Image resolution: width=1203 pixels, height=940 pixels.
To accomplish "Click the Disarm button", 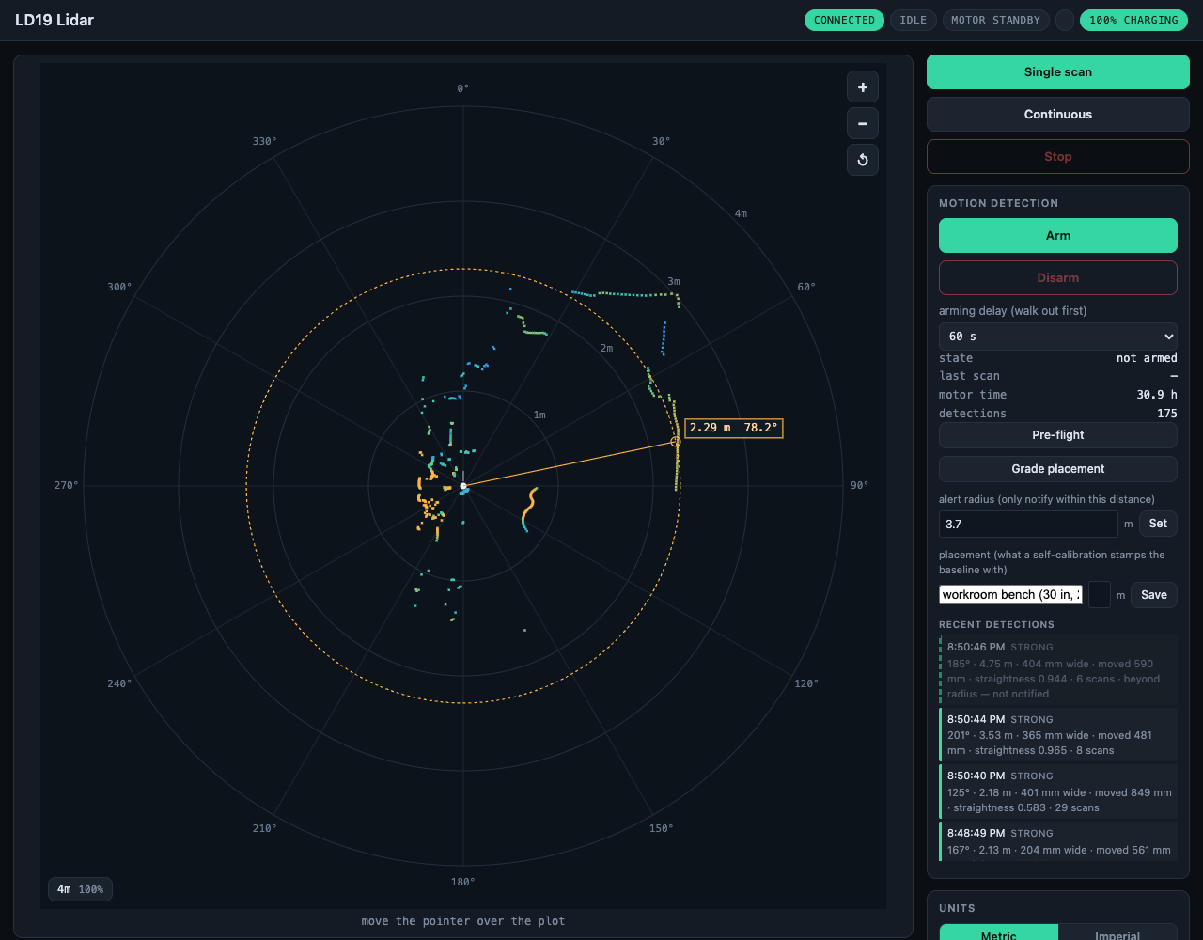I will click(1058, 278).
